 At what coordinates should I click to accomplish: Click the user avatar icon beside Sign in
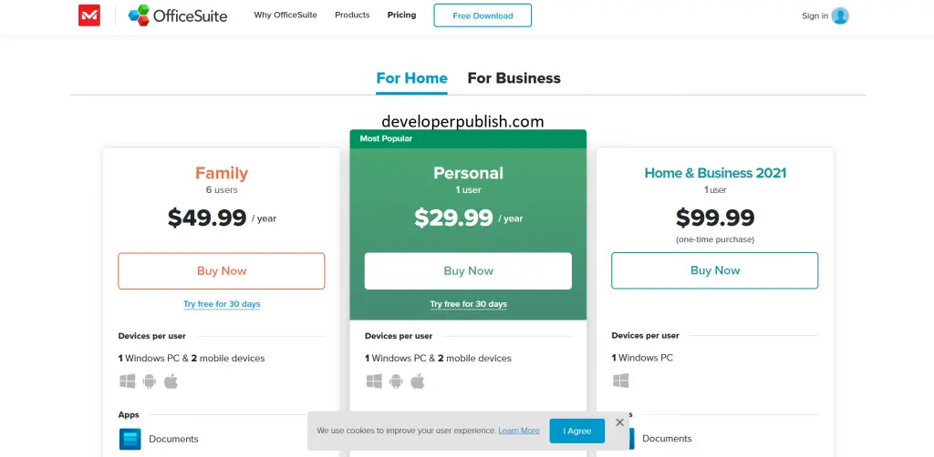[x=840, y=16]
